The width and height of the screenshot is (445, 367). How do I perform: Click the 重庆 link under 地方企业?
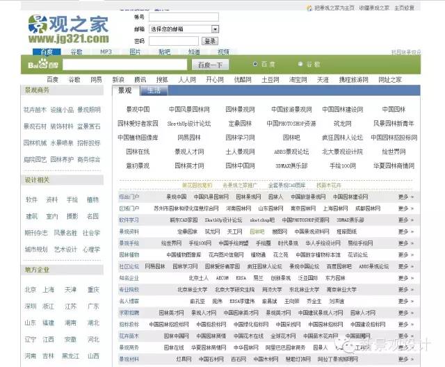[93, 290]
